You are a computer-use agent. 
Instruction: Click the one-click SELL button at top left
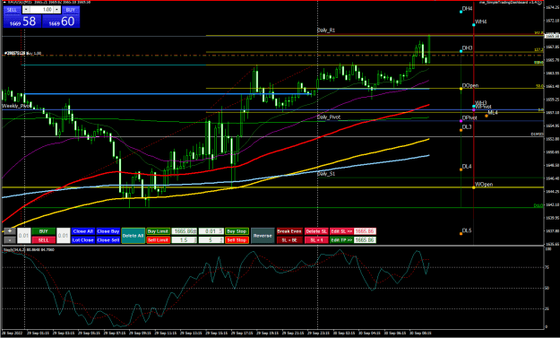point(13,10)
